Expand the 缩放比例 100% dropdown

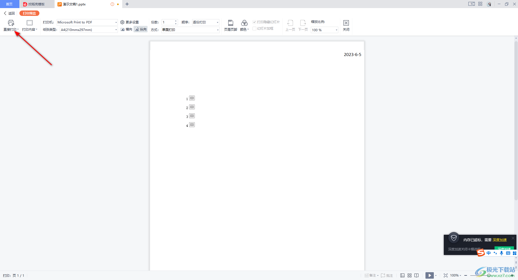[x=336, y=30]
